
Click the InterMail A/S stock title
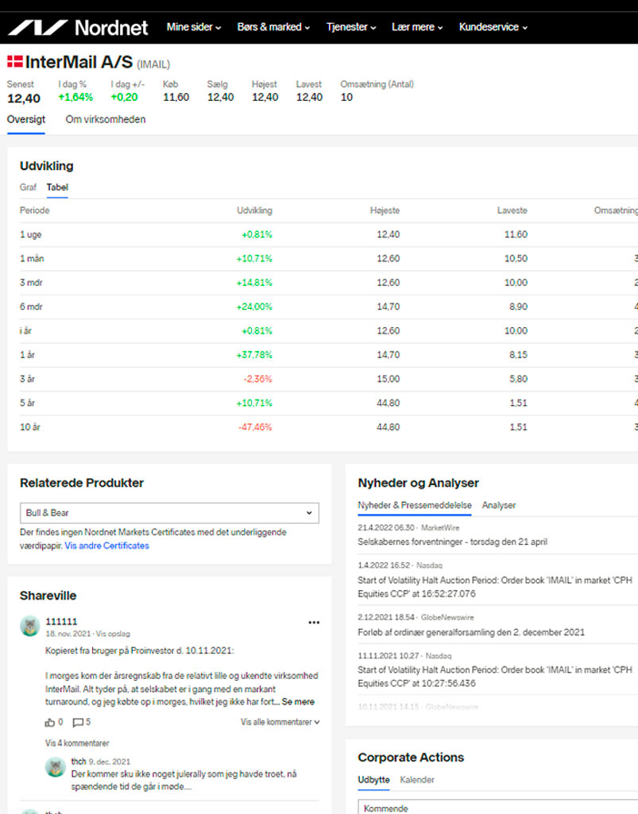(x=79, y=62)
